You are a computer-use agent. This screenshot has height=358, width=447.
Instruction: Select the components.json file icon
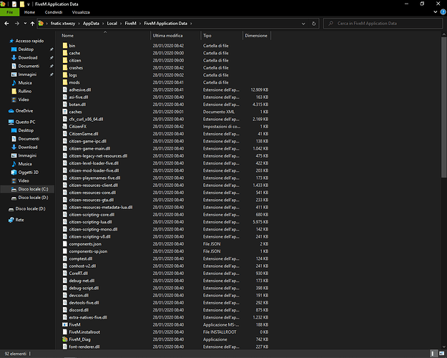65,244
